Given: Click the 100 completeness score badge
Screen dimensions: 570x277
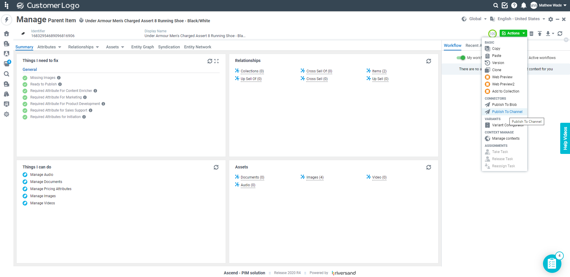Looking at the screenshot, I should pos(493,34).
